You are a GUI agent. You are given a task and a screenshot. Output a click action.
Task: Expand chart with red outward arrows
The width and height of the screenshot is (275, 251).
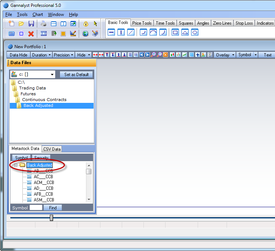tap(101, 55)
